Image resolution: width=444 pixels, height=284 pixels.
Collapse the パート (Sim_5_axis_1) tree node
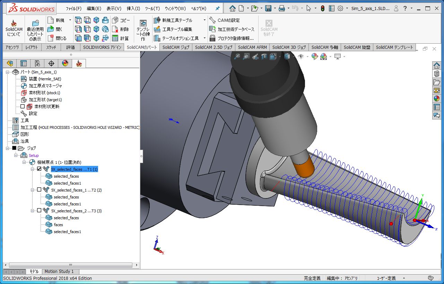pyautogui.click(x=8, y=72)
